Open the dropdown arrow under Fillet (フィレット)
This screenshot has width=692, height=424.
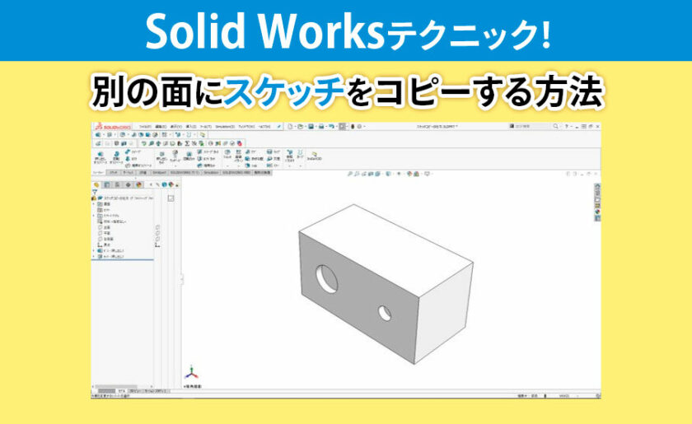227,165
